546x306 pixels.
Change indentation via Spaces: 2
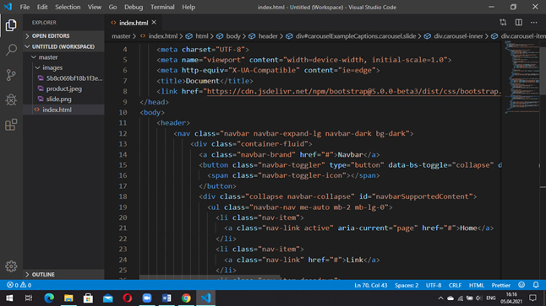point(407,285)
